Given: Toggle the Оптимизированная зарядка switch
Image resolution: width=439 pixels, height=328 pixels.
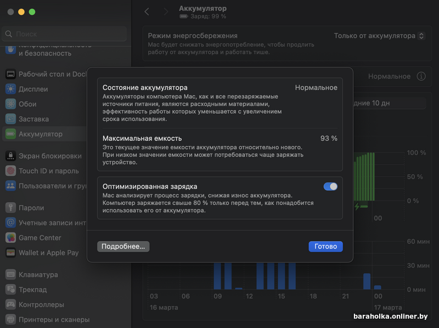Looking at the screenshot, I should [330, 186].
